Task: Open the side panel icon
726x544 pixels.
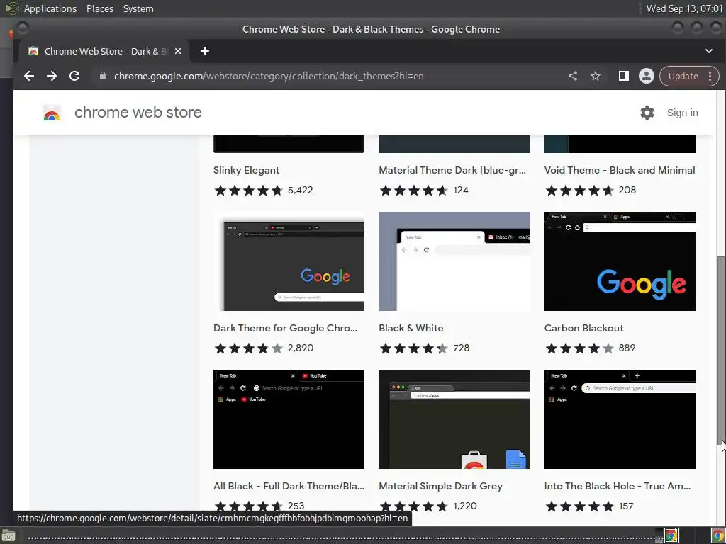Action: pyautogui.click(x=624, y=76)
